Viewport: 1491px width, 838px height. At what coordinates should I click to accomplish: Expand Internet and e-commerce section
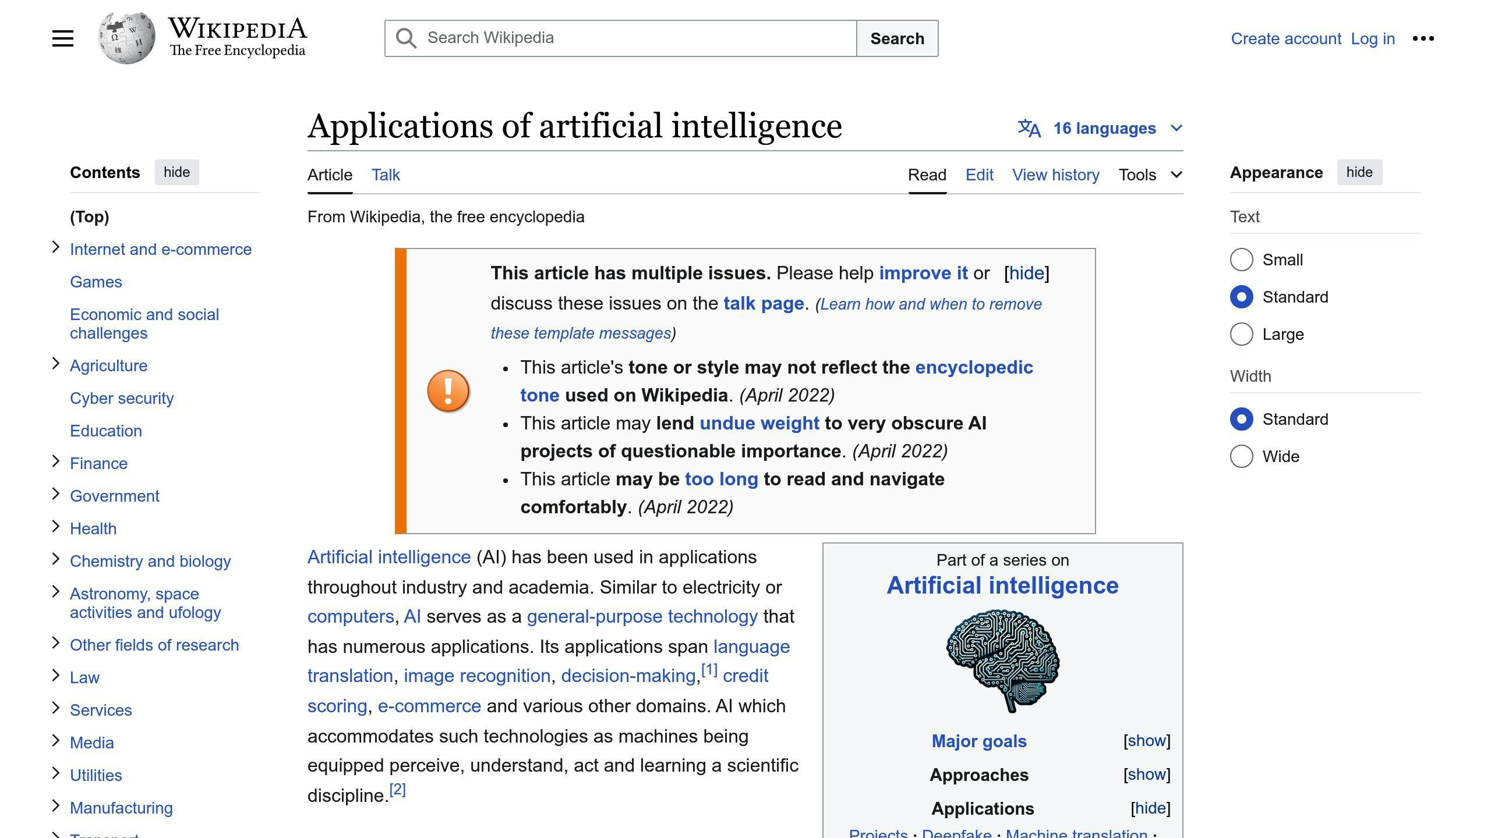(x=56, y=247)
